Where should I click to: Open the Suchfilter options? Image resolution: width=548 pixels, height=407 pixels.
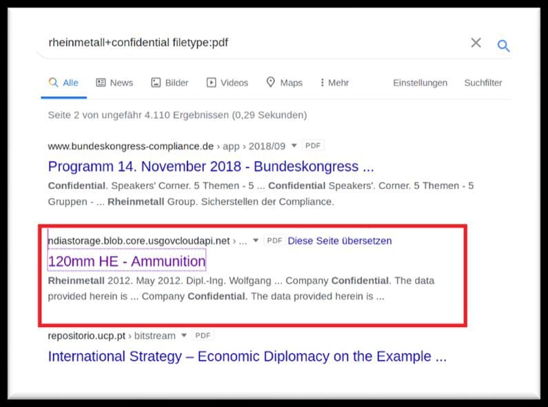tap(483, 83)
